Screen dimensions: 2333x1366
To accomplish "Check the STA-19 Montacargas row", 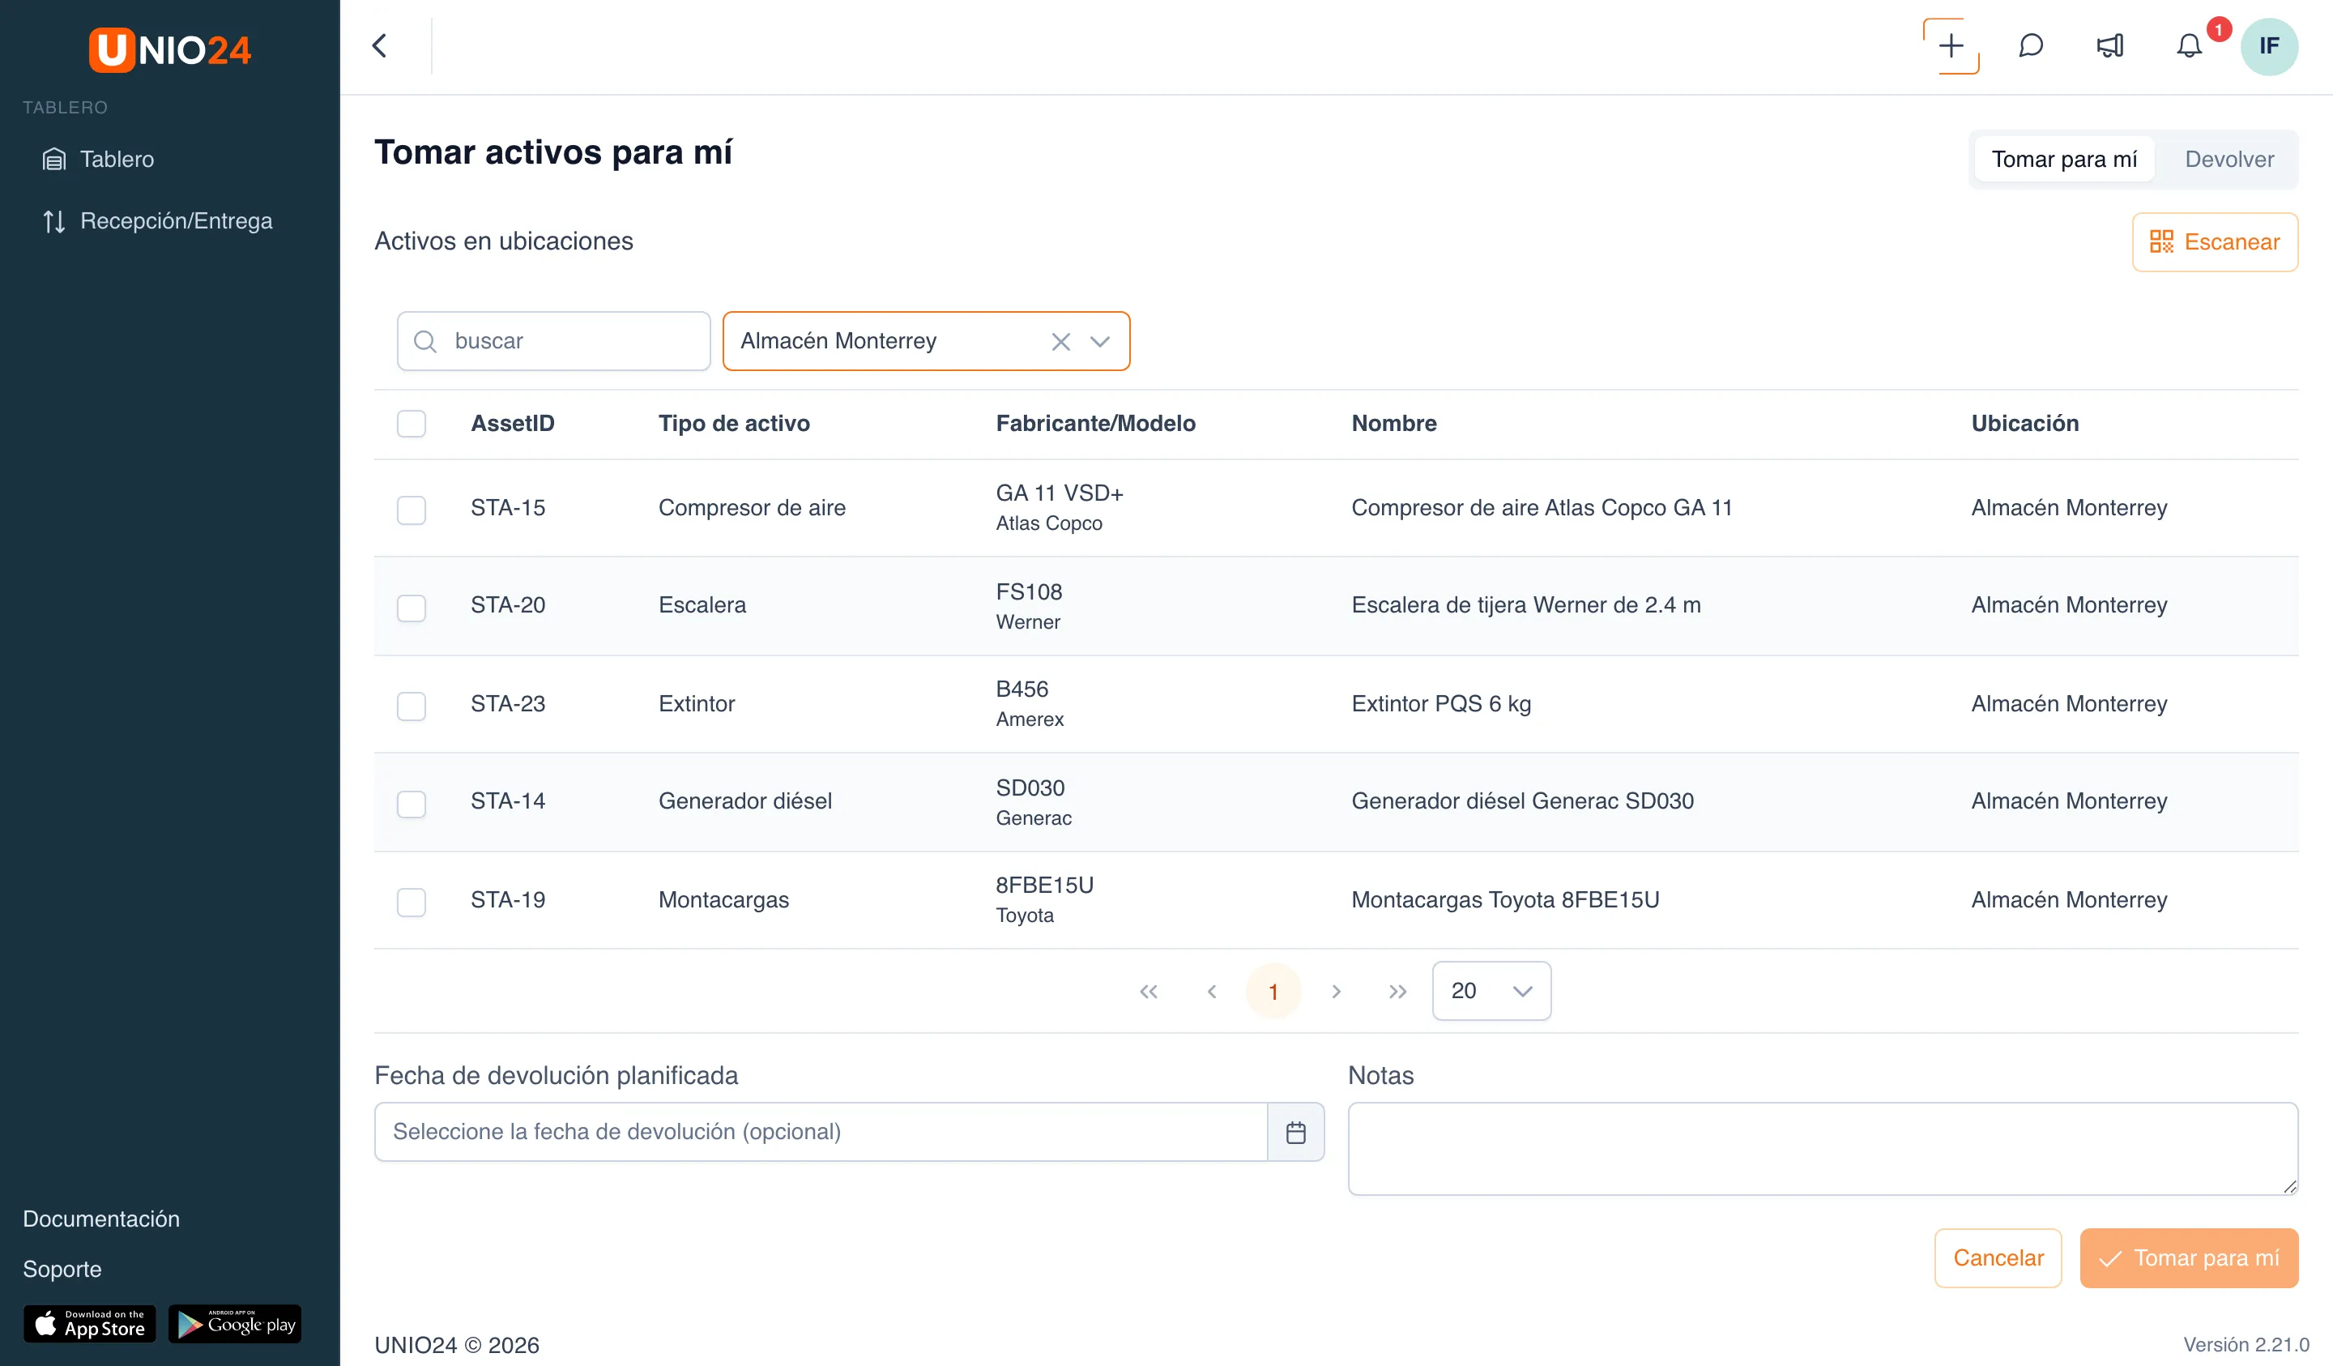I will tap(411, 902).
